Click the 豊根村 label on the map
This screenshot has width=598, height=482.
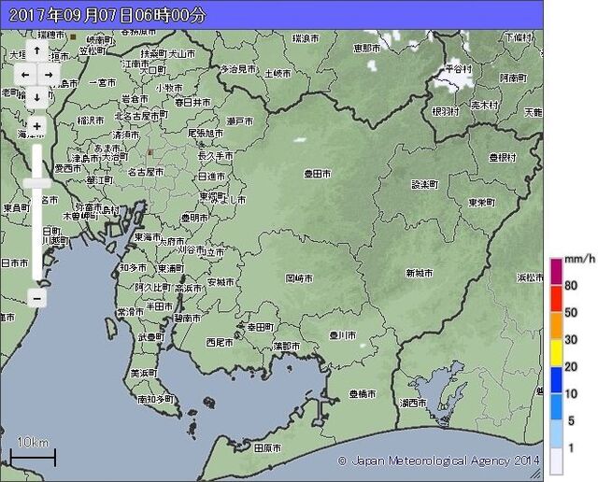pos(503,157)
